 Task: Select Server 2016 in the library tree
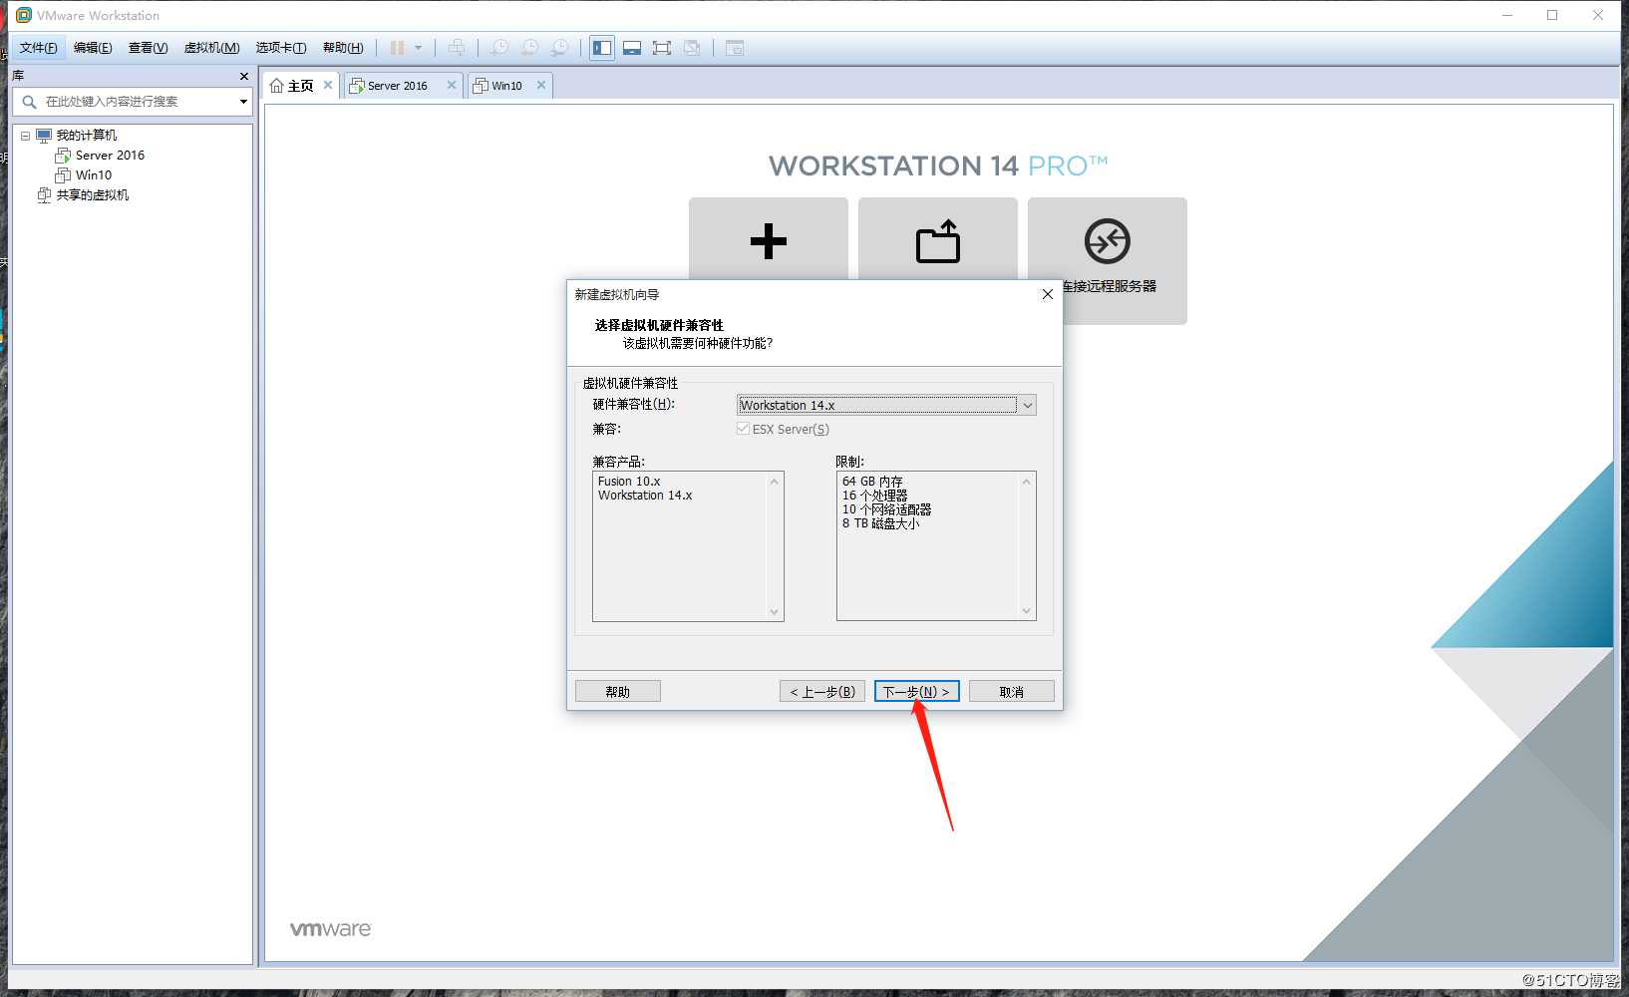(x=110, y=156)
